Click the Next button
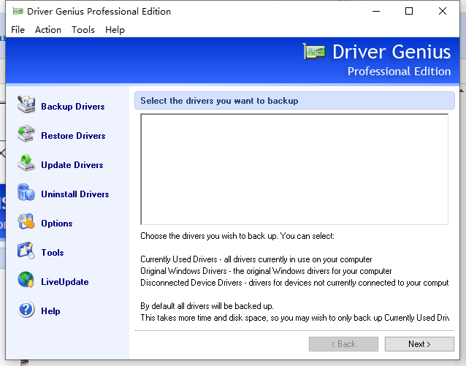Viewport: 466px width, 366px height. 419,344
